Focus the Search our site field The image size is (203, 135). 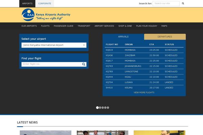[x=166, y=3]
